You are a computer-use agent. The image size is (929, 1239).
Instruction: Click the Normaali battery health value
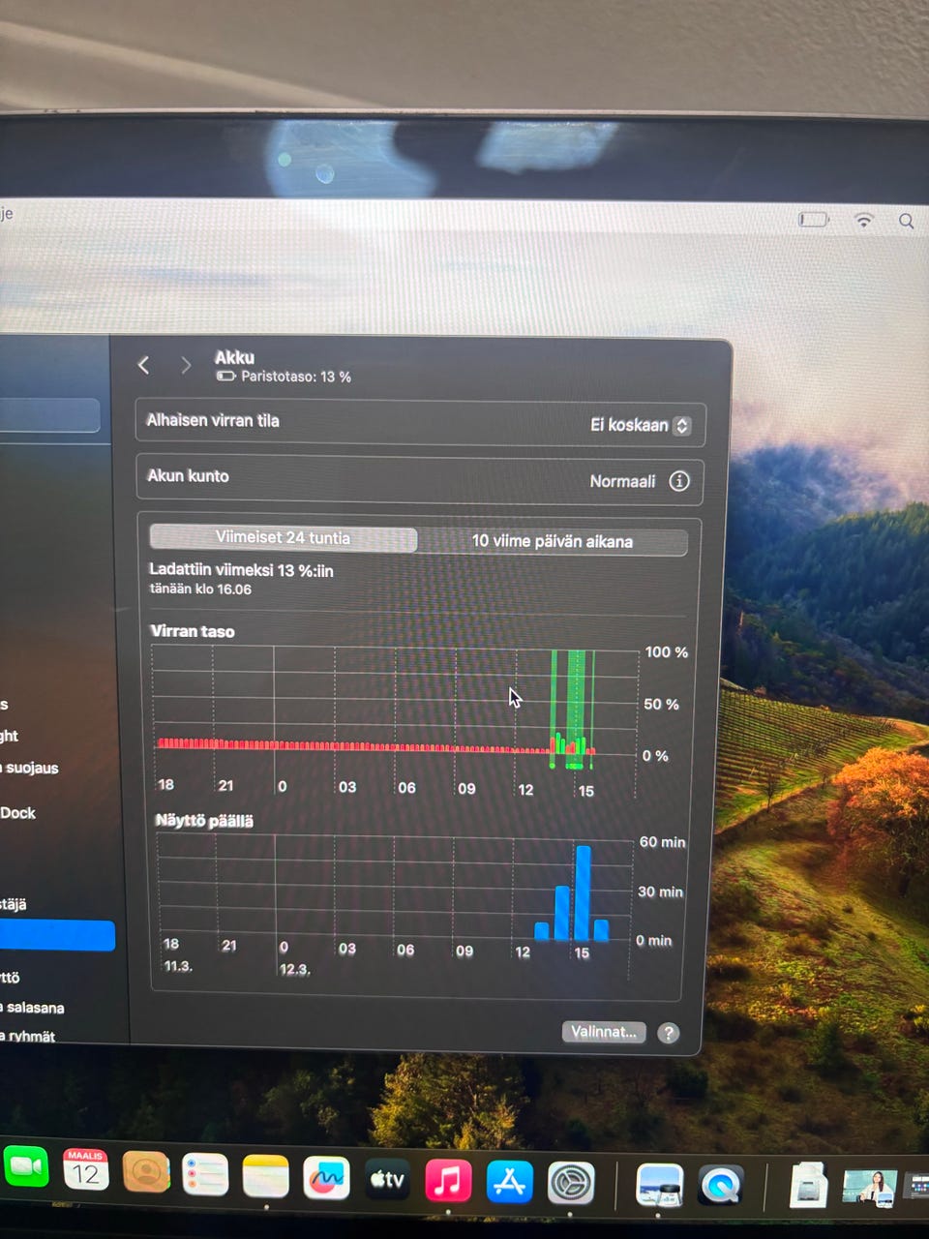[622, 481]
